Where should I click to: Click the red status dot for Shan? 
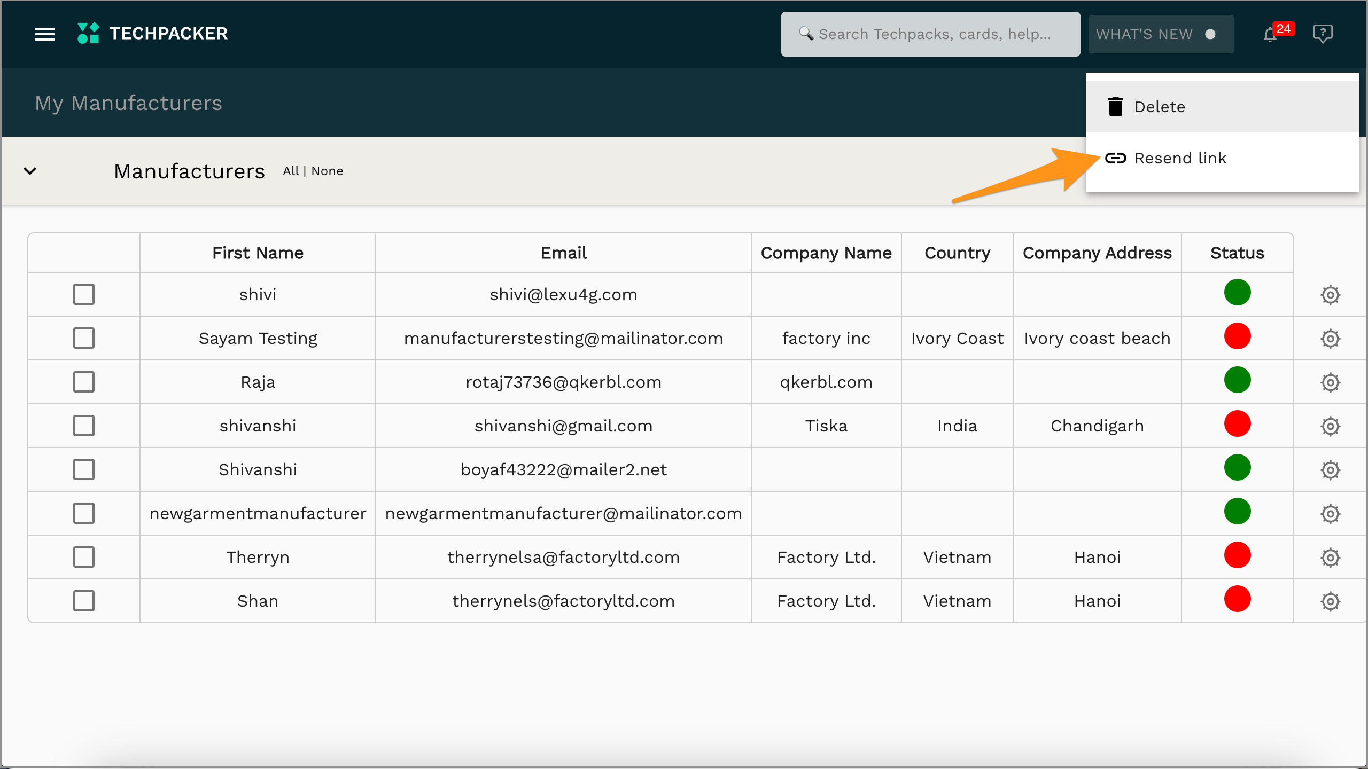click(x=1237, y=599)
